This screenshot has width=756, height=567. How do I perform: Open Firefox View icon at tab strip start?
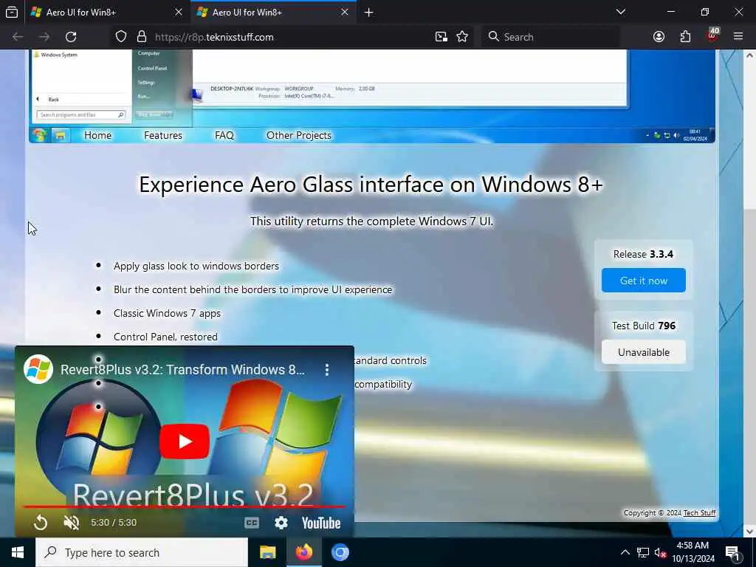(12, 12)
